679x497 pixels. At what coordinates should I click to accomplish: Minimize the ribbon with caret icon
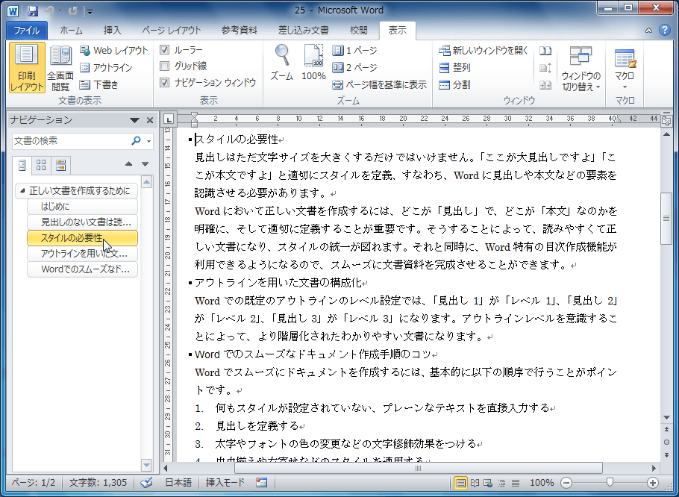tap(648, 31)
